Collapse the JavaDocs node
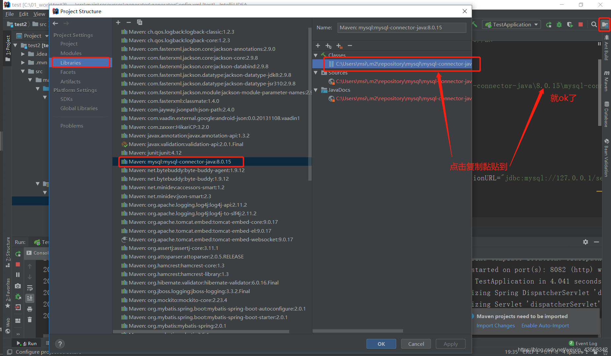The height and width of the screenshot is (356, 611). click(x=316, y=90)
